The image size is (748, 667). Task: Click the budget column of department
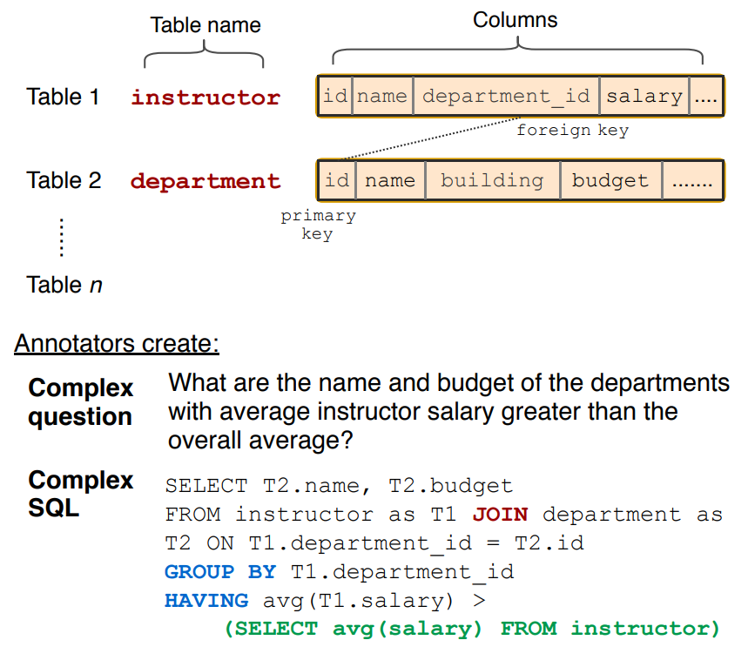point(610,180)
